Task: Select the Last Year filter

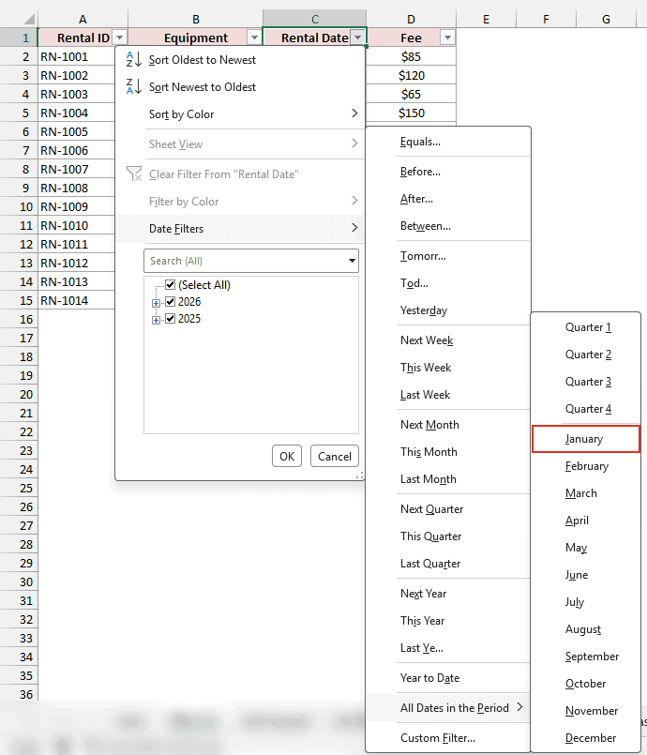Action: [448, 648]
